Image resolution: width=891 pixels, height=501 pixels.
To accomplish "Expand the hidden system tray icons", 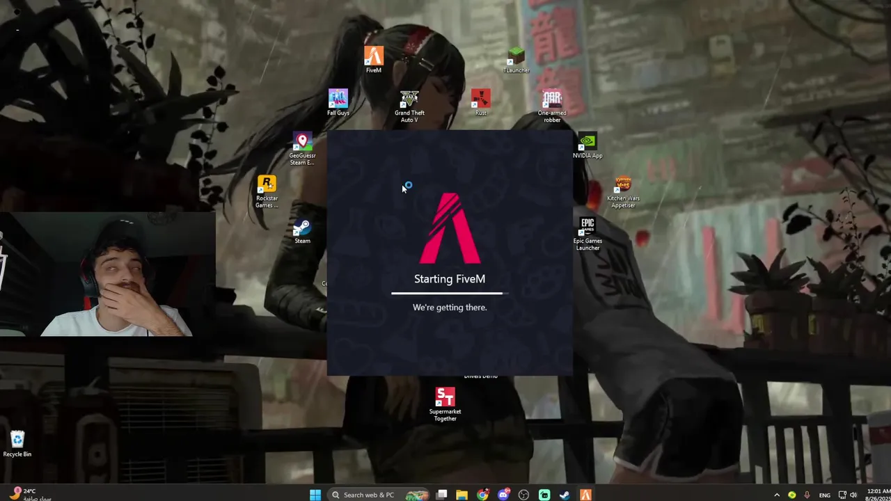I will (777, 495).
